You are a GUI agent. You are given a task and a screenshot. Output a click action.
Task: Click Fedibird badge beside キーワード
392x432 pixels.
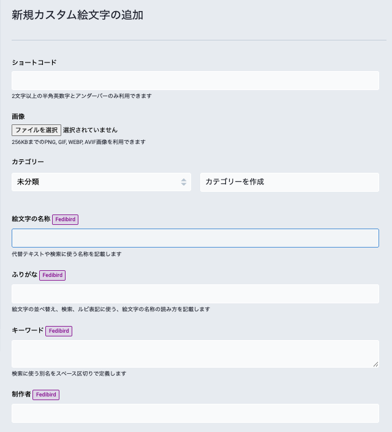(59, 331)
